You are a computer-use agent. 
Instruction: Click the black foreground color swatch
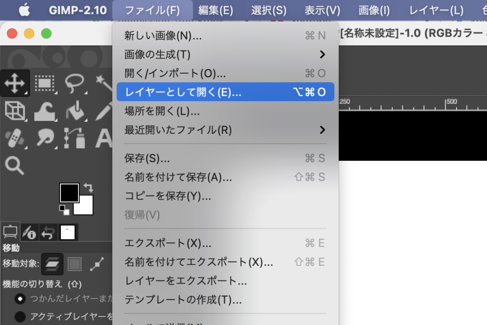click(x=69, y=193)
